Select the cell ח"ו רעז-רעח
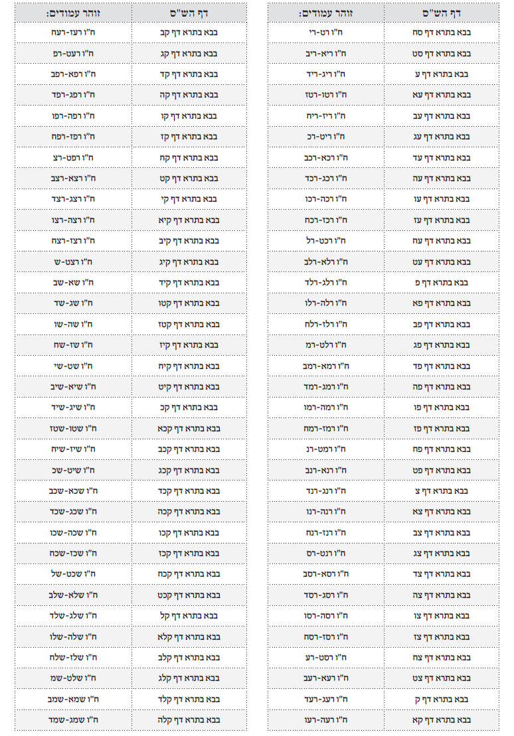514x736 pixels. [73, 33]
